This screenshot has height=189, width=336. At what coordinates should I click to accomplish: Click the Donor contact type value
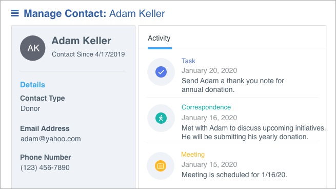click(30, 108)
